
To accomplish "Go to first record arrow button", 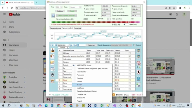I will (x=52, y=45).
